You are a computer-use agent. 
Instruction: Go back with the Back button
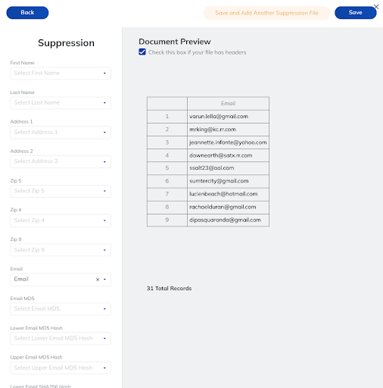coord(27,13)
